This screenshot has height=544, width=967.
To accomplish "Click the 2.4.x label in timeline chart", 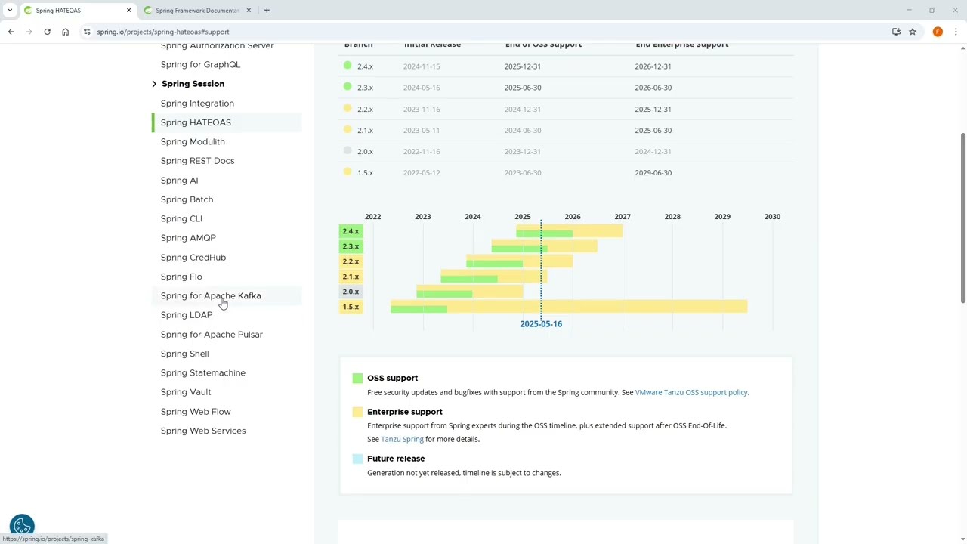I will (351, 231).
